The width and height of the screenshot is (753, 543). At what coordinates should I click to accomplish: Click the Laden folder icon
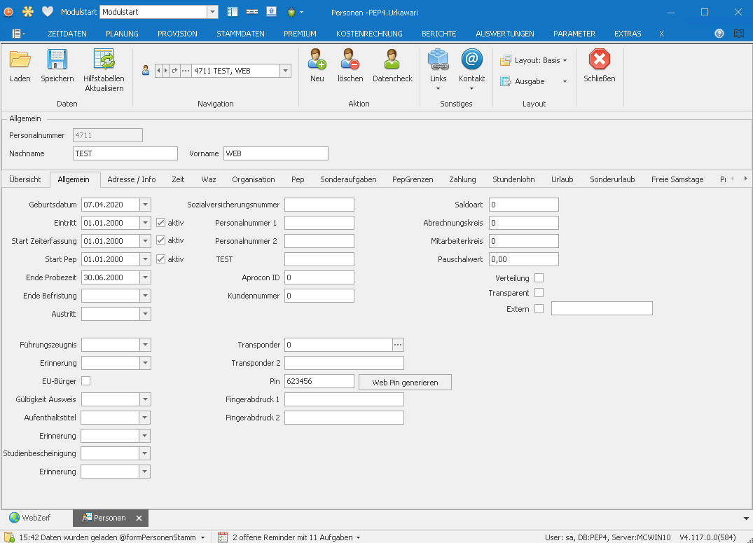[x=20, y=60]
